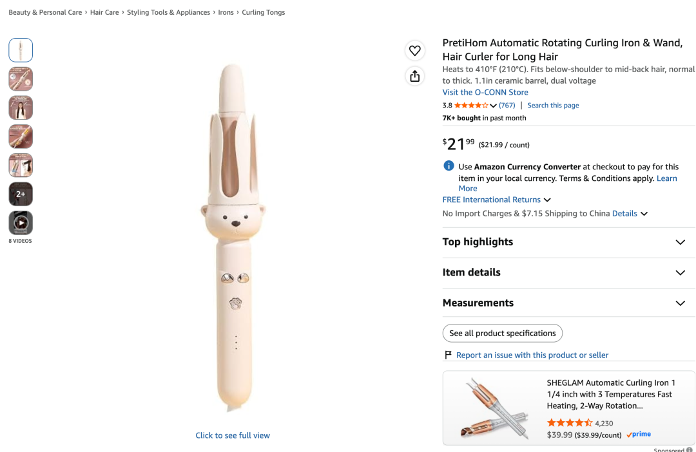This screenshot has width=696, height=452.
Task: Open shipping Details dropdown for China
Action: (x=630, y=213)
